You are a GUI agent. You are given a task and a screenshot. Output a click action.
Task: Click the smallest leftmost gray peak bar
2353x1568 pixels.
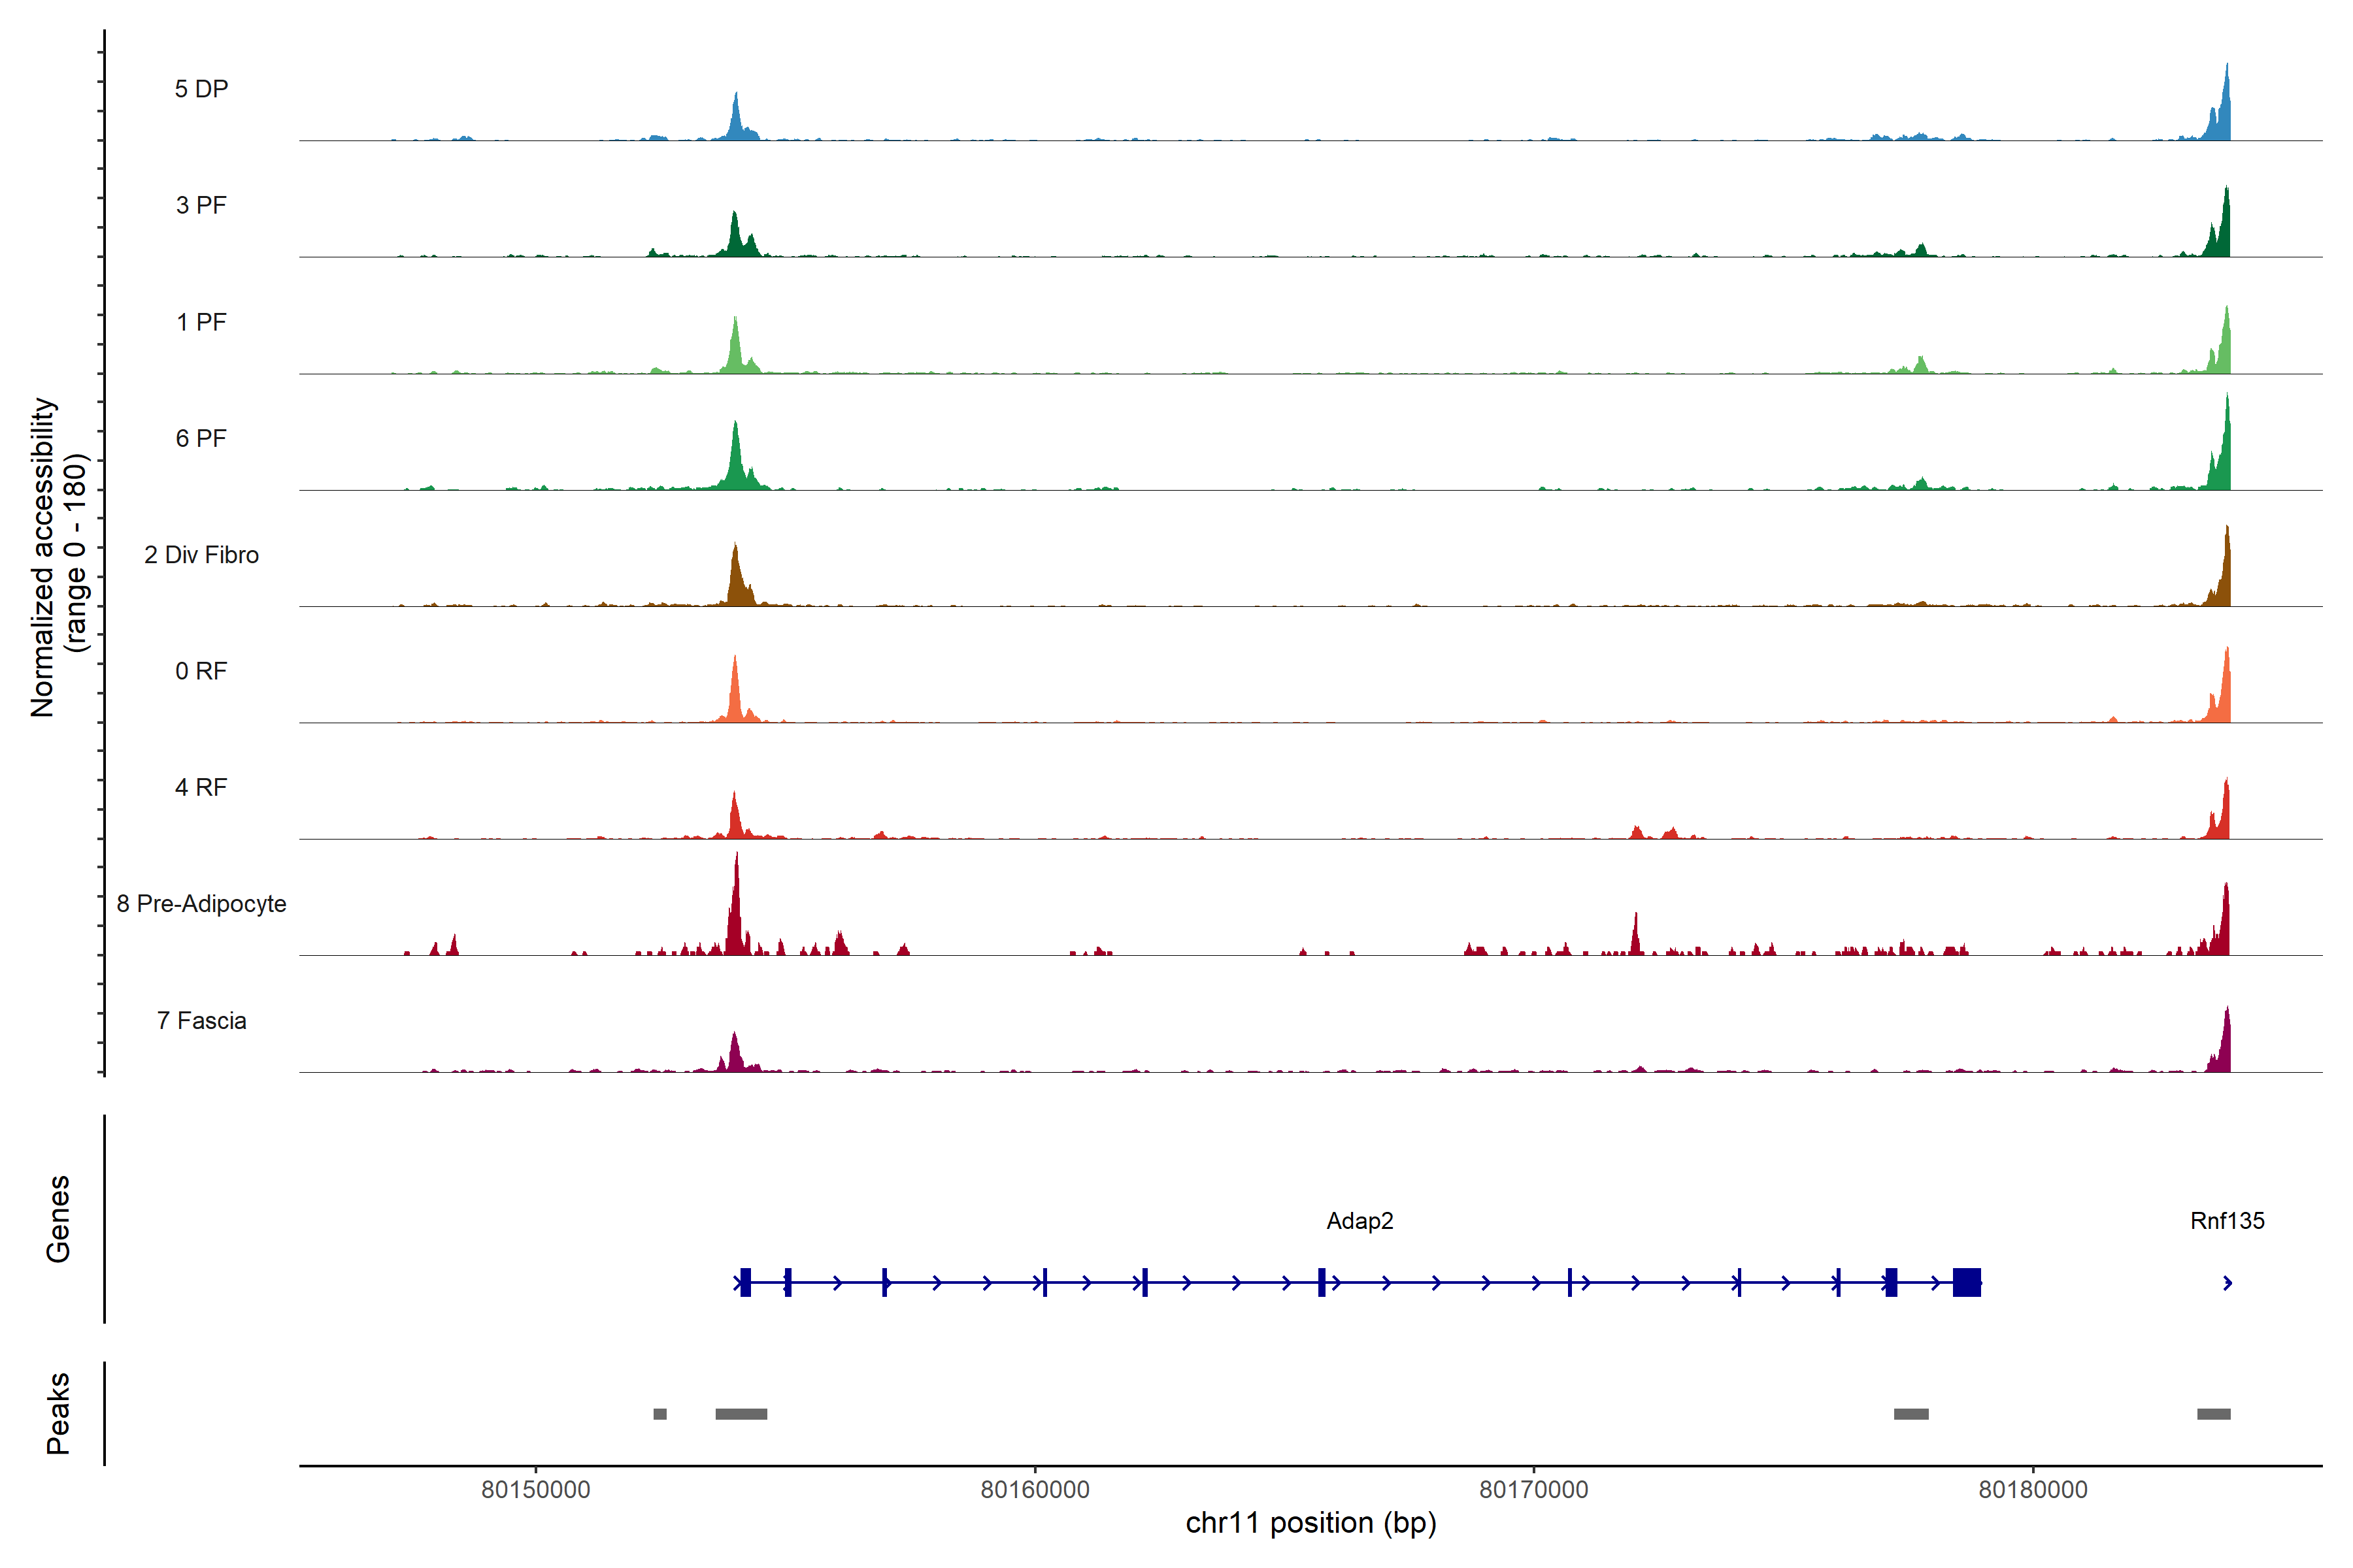click(659, 1414)
